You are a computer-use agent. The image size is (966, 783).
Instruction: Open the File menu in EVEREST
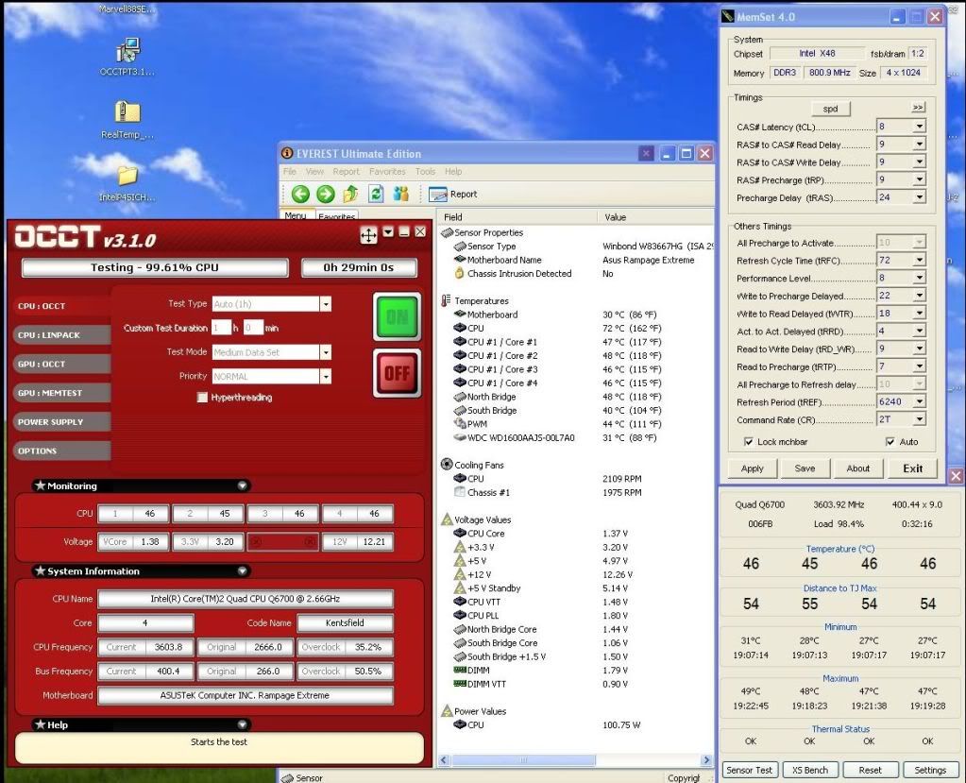click(x=290, y=171)
